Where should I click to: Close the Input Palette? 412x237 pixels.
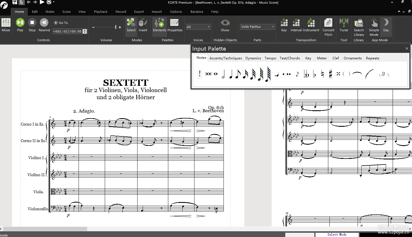[407, 49]
